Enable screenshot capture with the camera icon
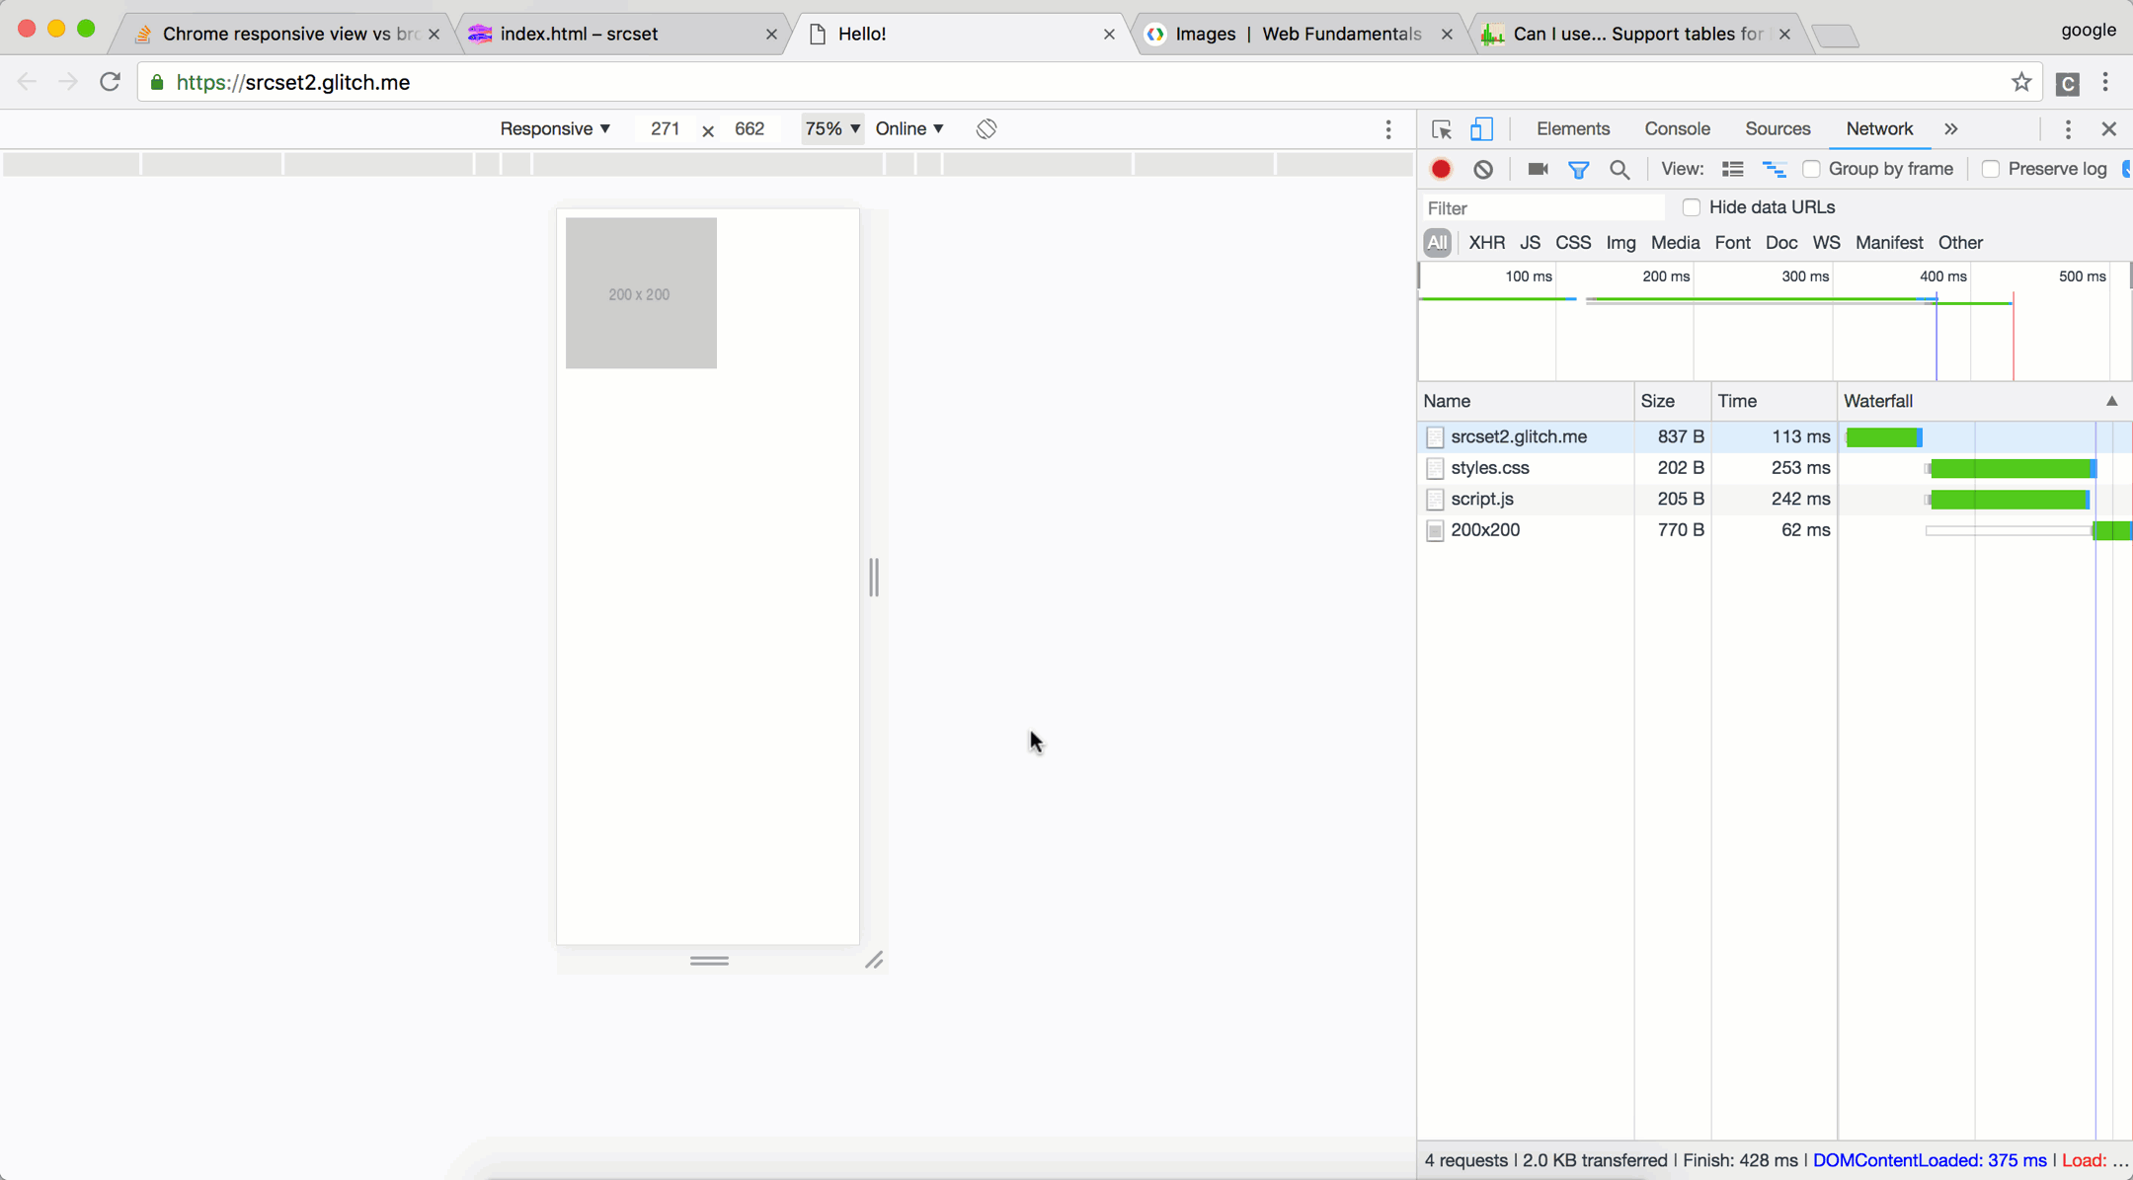 click(1537, 169)
